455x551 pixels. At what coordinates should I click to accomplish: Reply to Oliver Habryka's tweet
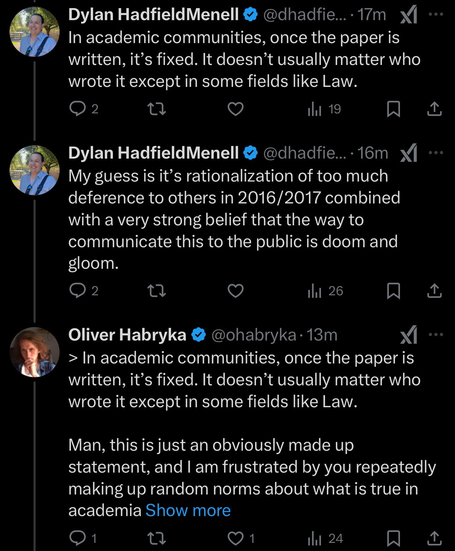click(x=77, y=538)
